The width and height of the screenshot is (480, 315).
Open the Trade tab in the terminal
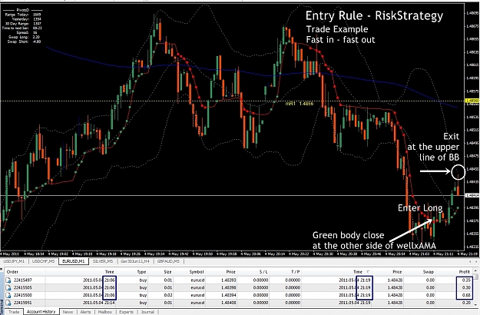[14, 312]
